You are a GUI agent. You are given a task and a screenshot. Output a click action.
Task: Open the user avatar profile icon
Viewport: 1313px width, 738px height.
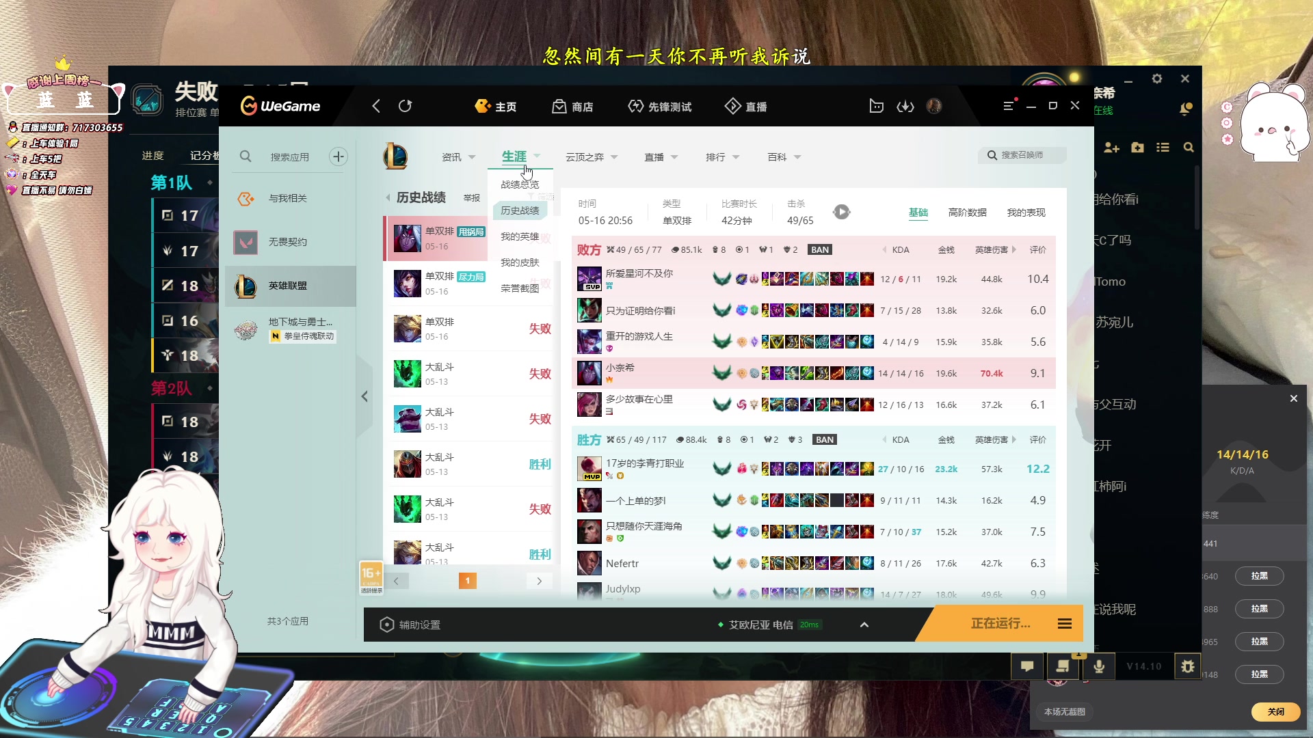[934, 106]
